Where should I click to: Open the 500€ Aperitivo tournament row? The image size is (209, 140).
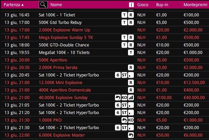(x=104, y=60)
